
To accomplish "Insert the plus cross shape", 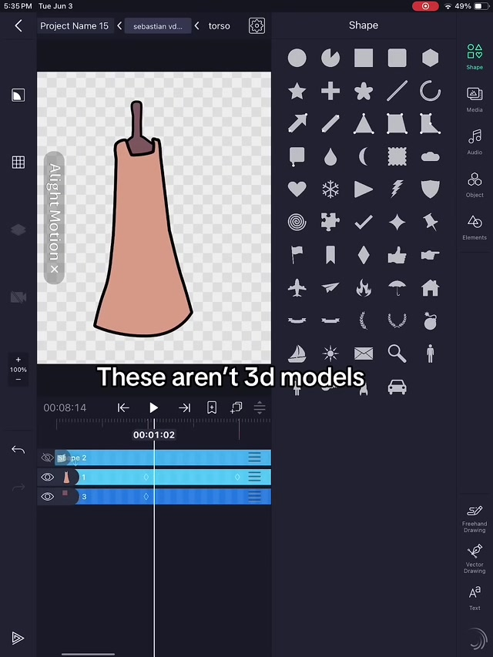I will coord(330,91).
